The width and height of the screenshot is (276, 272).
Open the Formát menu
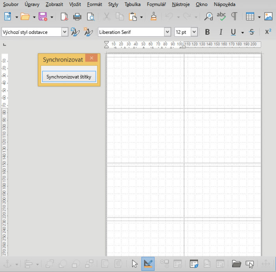(95, 4)
